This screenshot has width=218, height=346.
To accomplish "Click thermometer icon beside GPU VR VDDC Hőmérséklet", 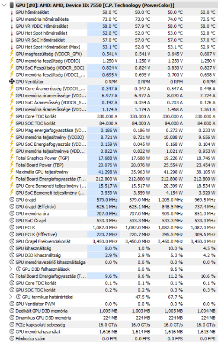I will pyautogui.click(x=12, y=26).
